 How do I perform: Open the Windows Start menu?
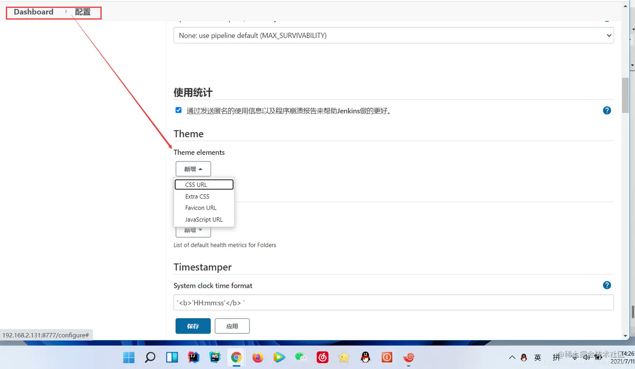pyautogui.click(x=129, y=357)
